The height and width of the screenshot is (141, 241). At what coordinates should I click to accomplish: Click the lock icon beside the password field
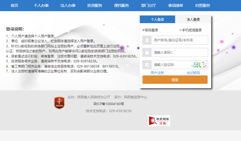pos(147,53)
